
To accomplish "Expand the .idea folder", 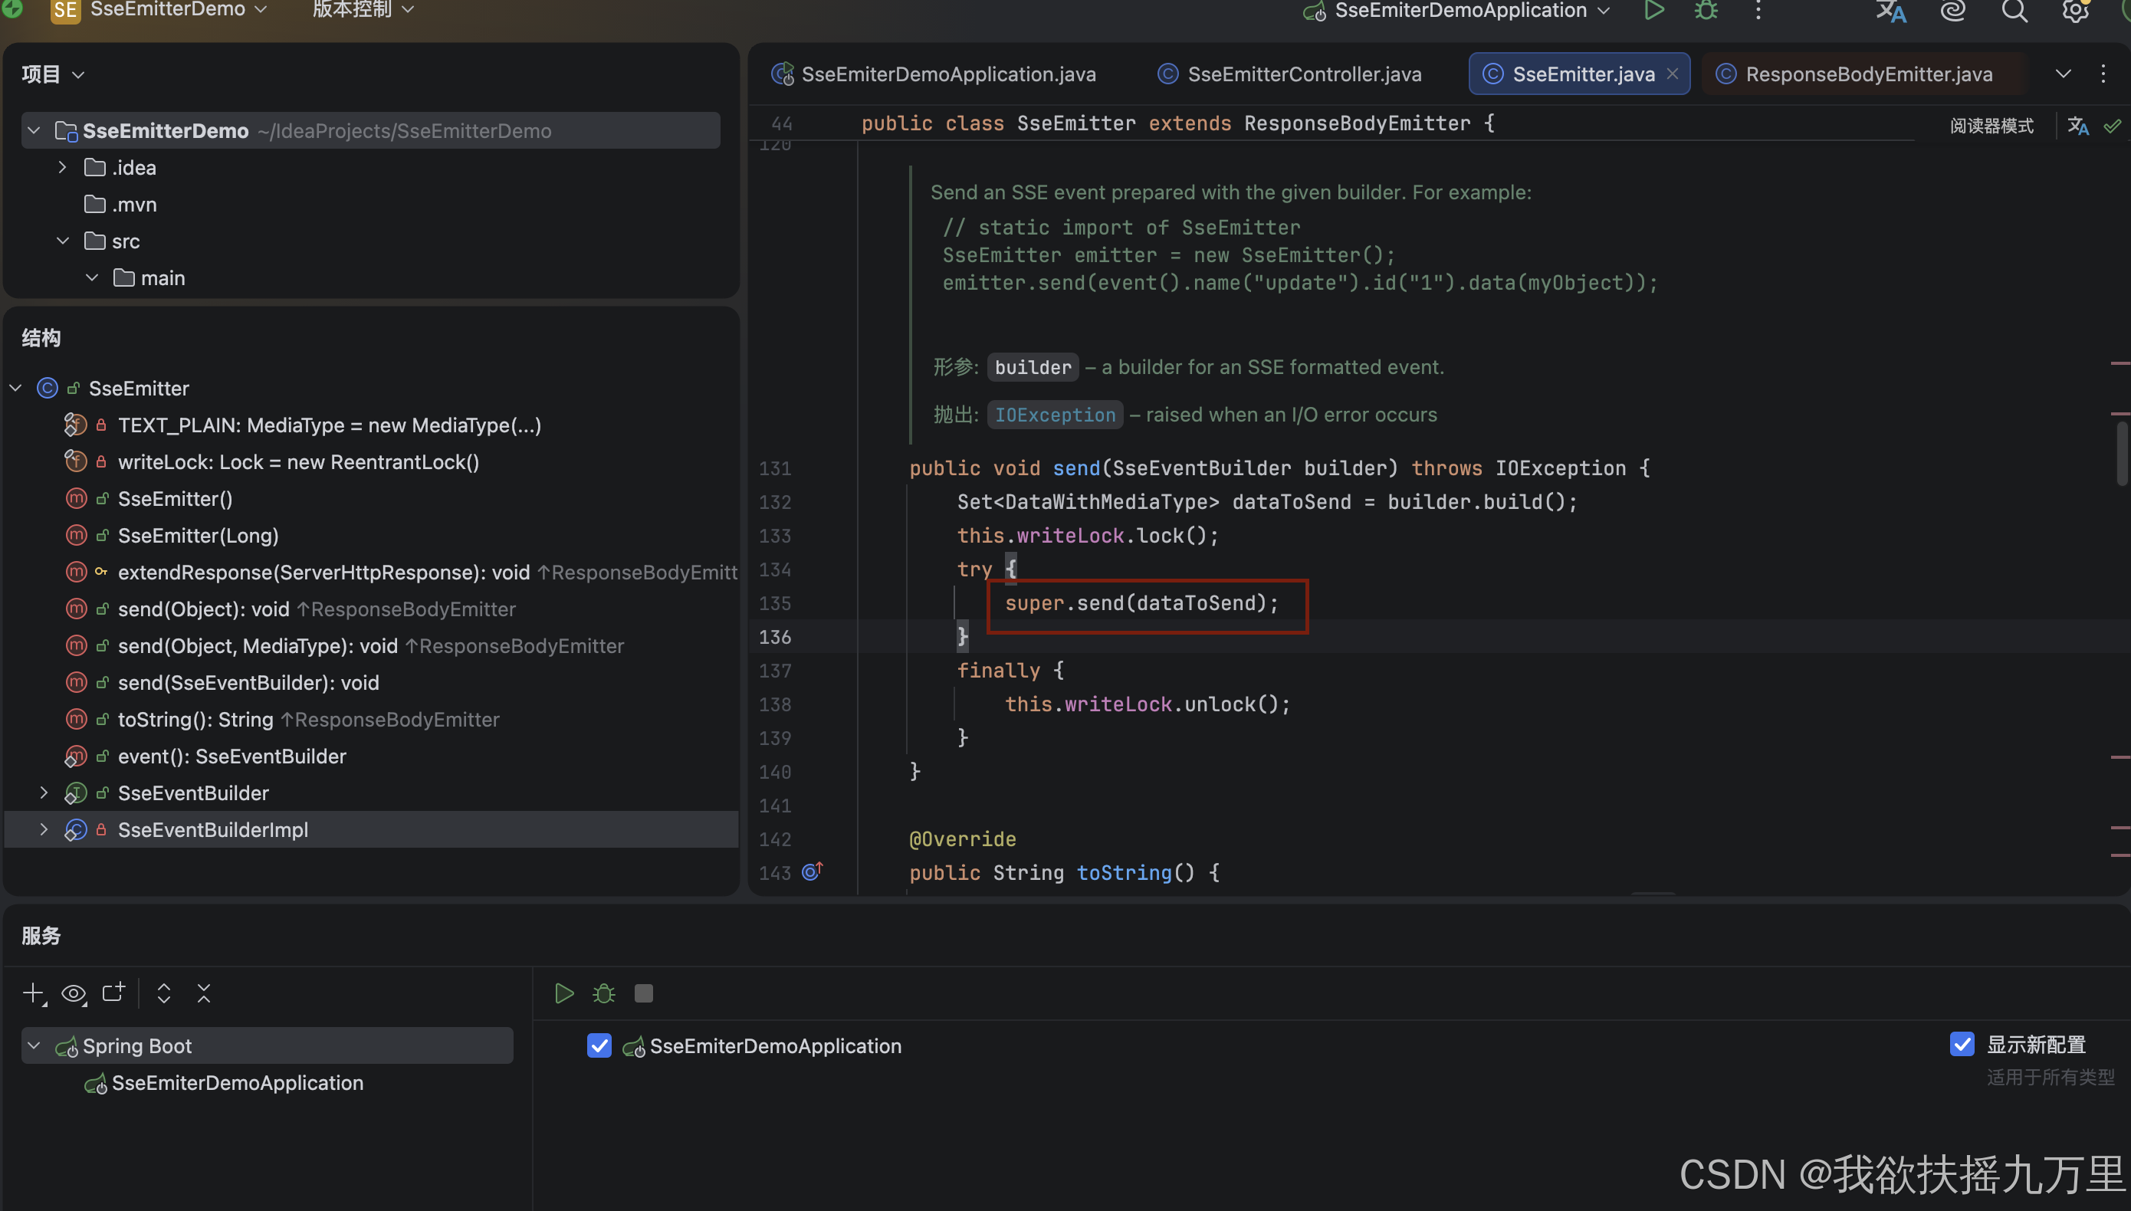I will pos(62,167).
